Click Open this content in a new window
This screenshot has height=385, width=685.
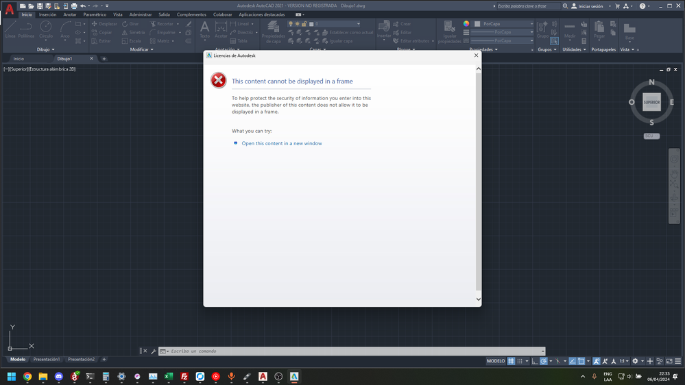[282, 143]
